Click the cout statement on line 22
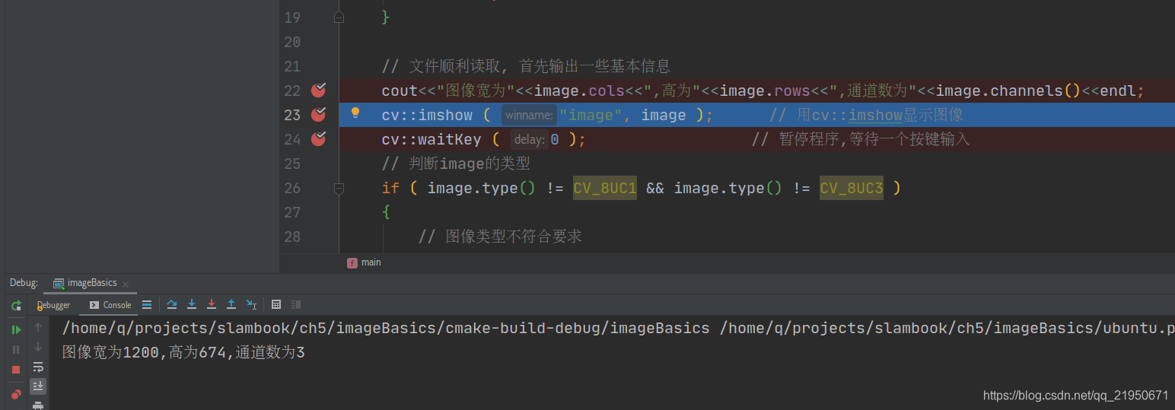The width and height of the screenshot is (1175, 410). click(763, 91)
